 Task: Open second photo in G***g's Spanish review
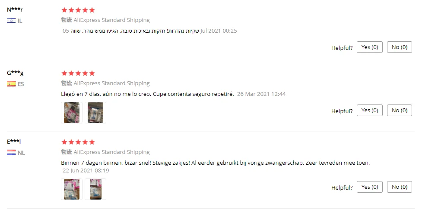[95, 113]
